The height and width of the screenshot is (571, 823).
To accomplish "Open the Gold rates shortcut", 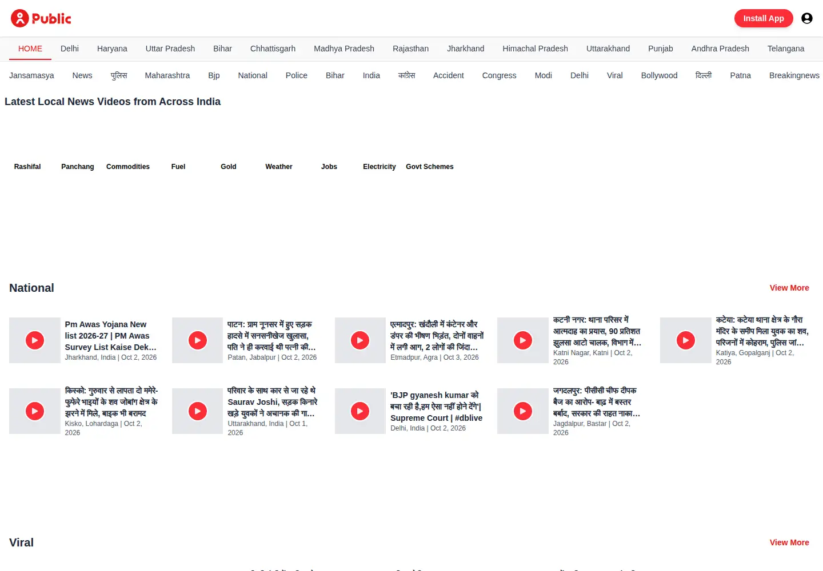I will tap(229, 167).
